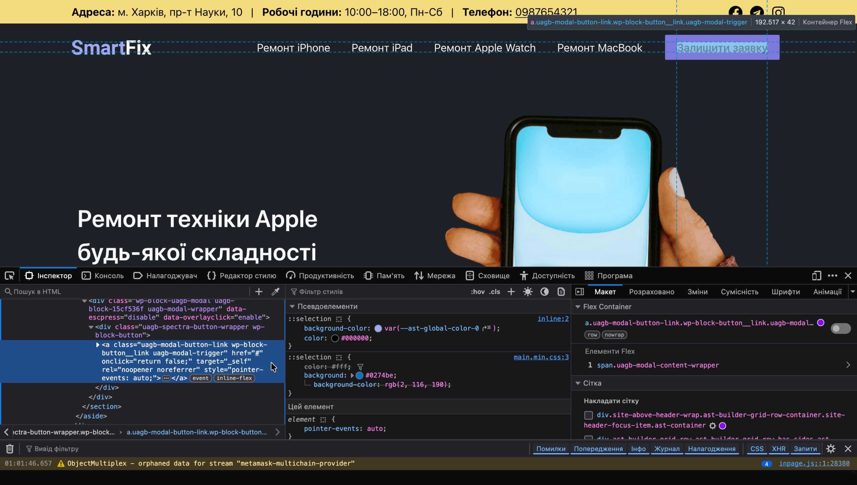Open the Instagram social icon
The height and width of the screenshot is (485, 857).
point(778,12)
